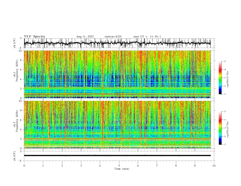Image resolution: width=241 pixels, height=186 pixels.
Task: Click inside the ch.1 spectrogram panel
Action: (117, 74)
